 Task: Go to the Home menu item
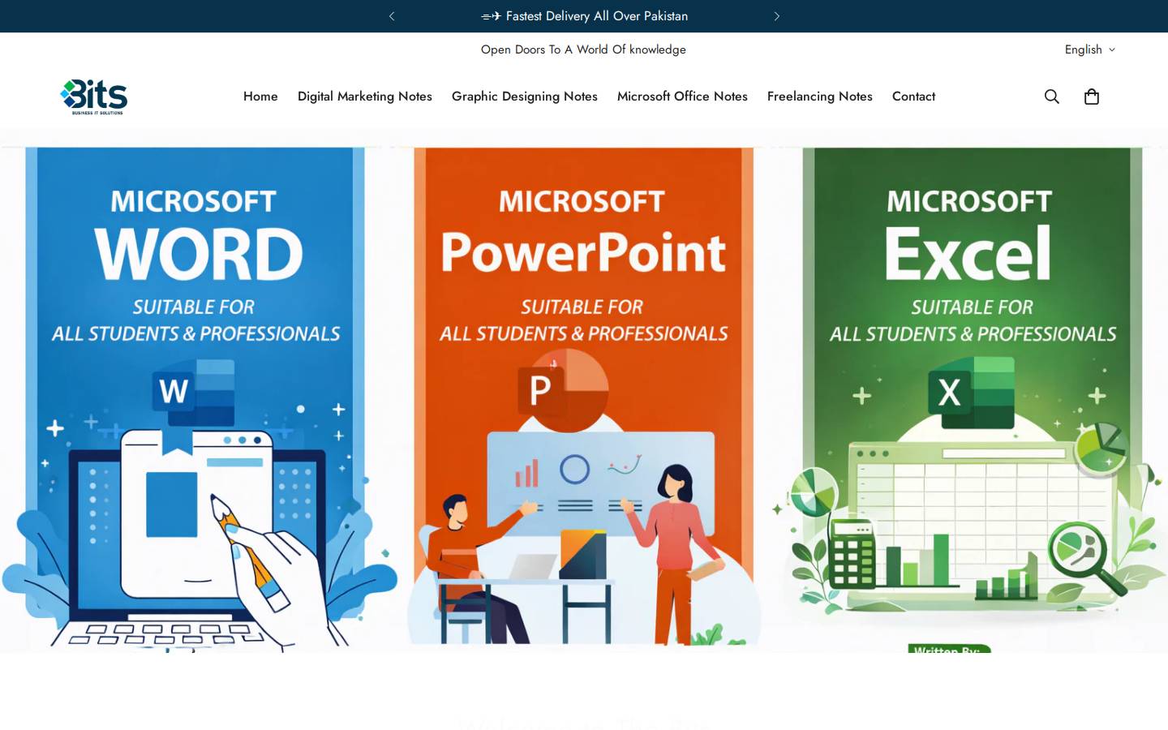pyautogui.click(x=260, y=97)
